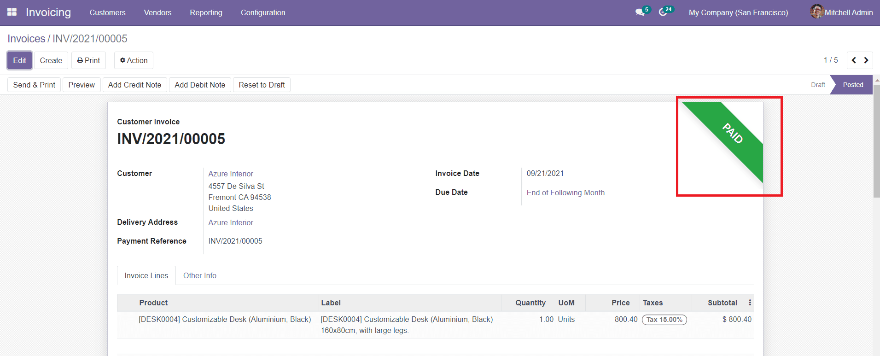This screenshot has width=880, height=356.
Task: Open the Customers menu
Action: (x=107, y=12)
